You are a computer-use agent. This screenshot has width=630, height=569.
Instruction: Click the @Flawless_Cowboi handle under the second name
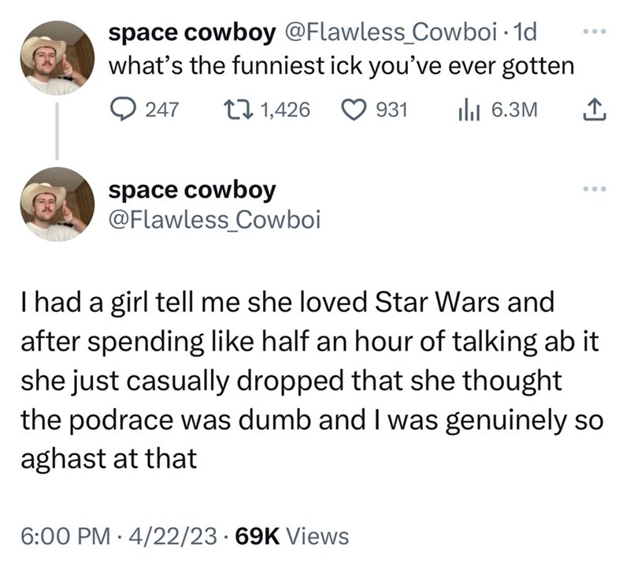(x=213, y=221)
